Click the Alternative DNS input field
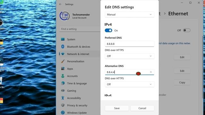The image size is (205, 115). pos(129,72)
